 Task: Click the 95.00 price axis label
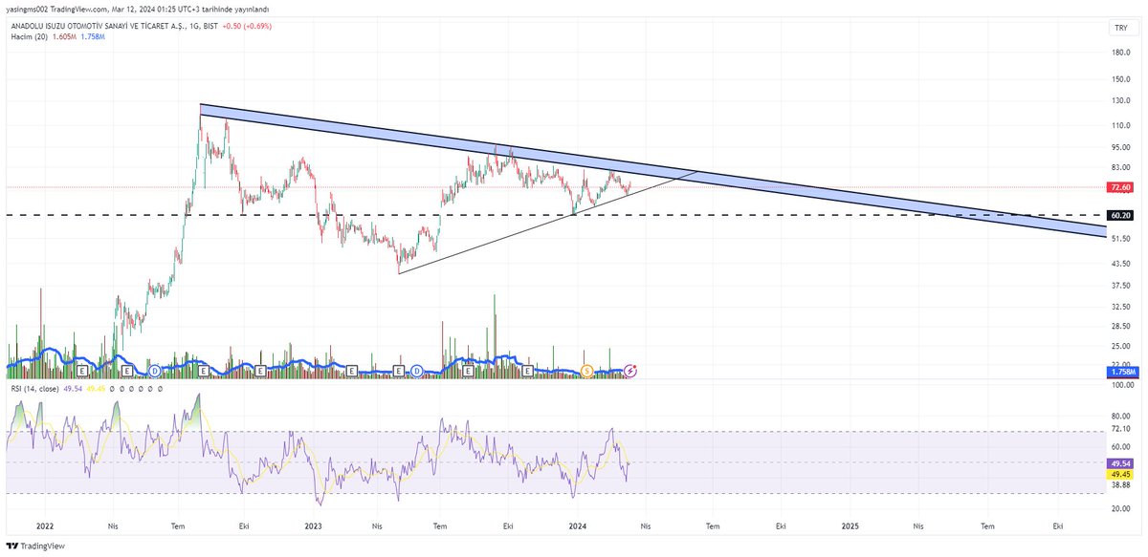click(1122, 147)
